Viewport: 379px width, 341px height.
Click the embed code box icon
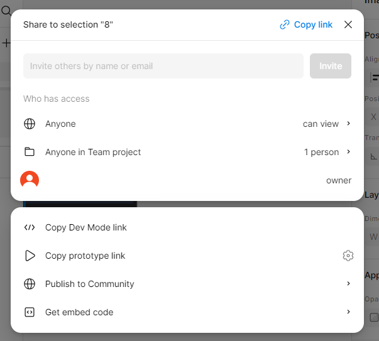(30, 312)
